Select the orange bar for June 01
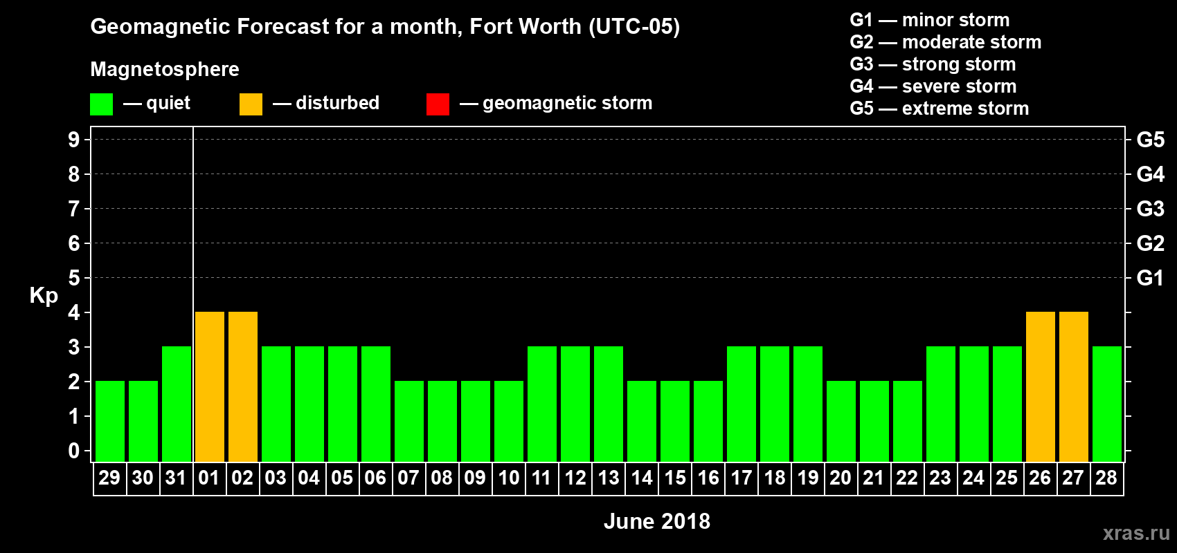This screenshot has height=553, width=1177. click(210, 386)
